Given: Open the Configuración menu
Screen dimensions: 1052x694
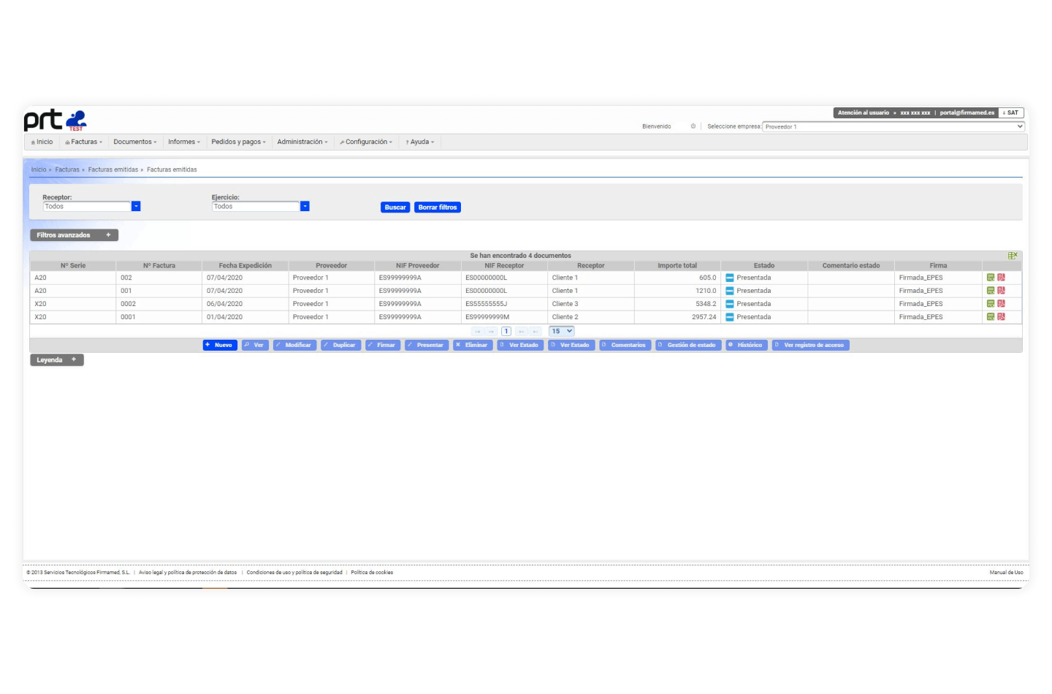Looking at the screenshot, I should coord(366,142).
